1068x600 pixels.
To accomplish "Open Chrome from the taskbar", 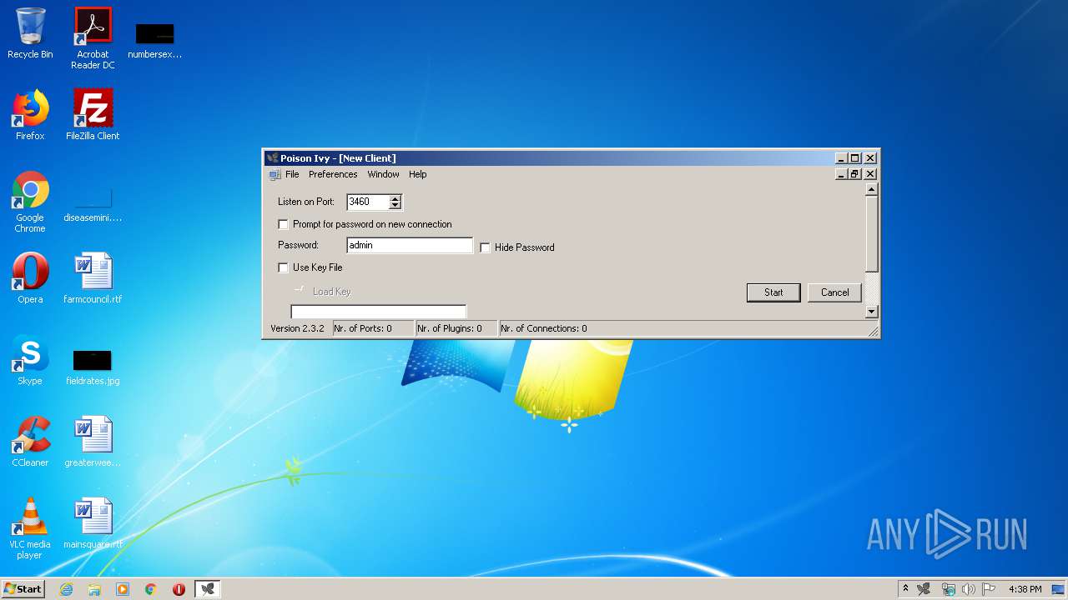I will [151, 589].
